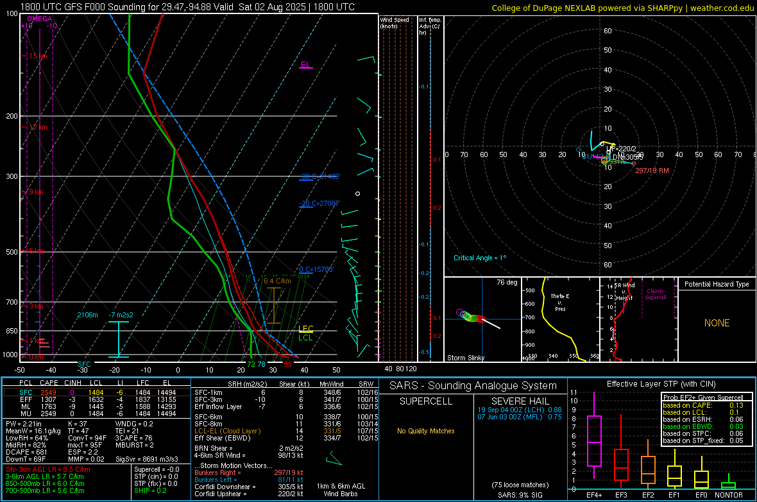The width and height of the screenshot is (757, 502).
Task: Select the -30 C=31483' height label
Action: click(320, 176)
